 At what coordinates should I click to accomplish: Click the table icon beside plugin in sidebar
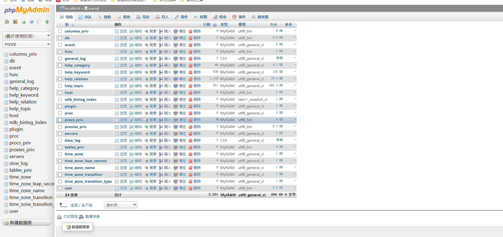[6, 129]
